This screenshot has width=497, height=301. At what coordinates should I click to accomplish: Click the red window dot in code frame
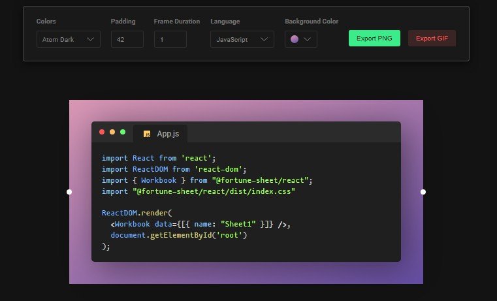coord(102,132)
